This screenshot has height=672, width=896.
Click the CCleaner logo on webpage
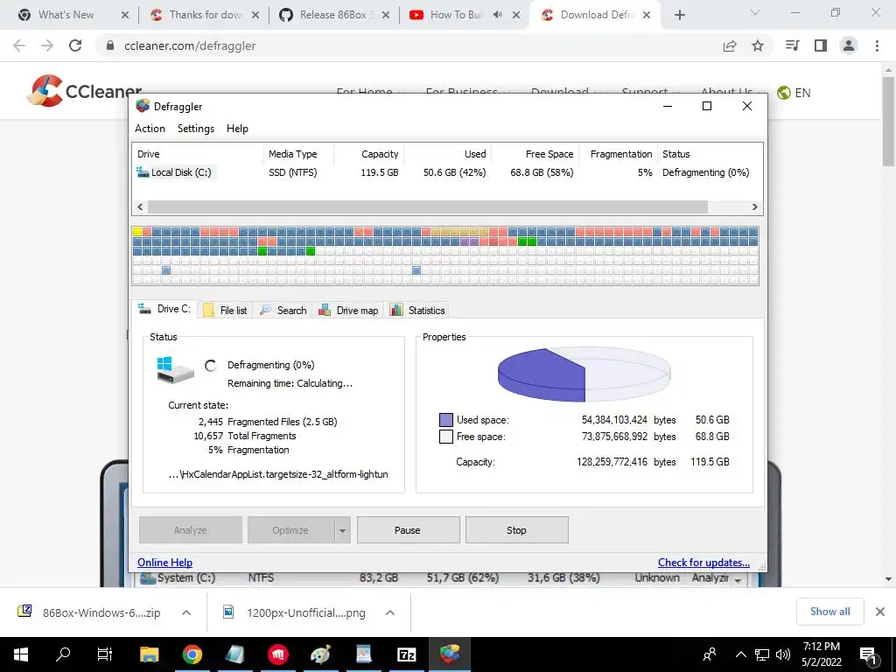[x=85, y=91]
